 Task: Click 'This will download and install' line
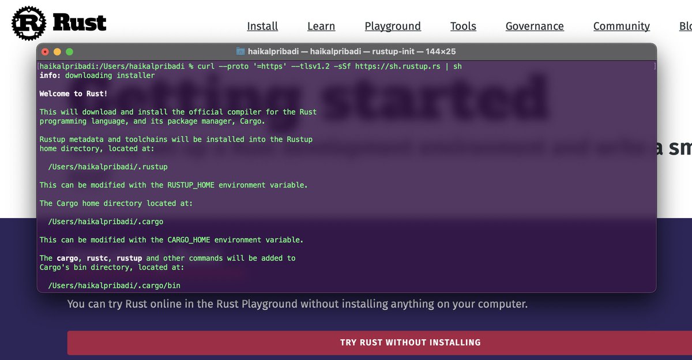pyautogui.click(x=178, y=112)
